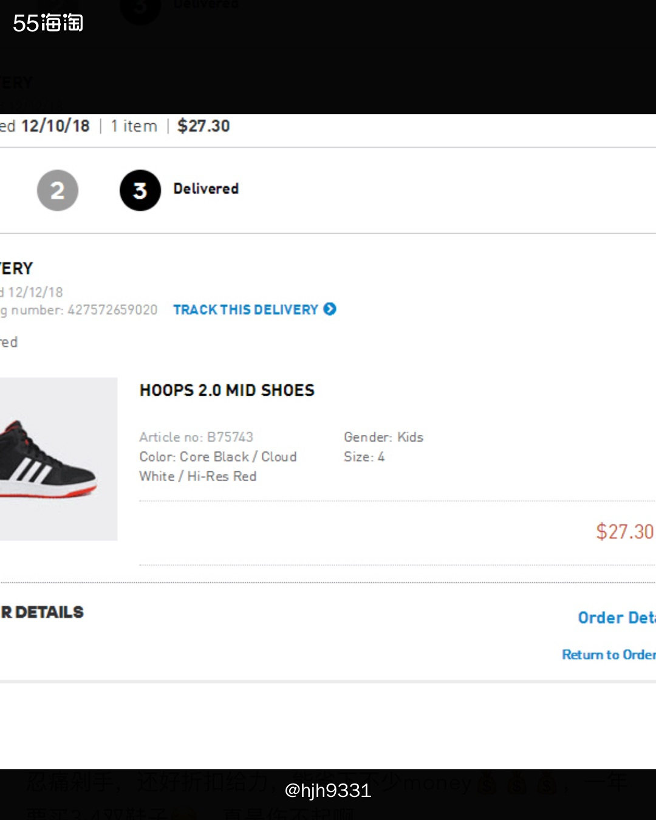Click the 55海淘 logo watermark
The height and width of the screenshot is (820, 656).
48,23
